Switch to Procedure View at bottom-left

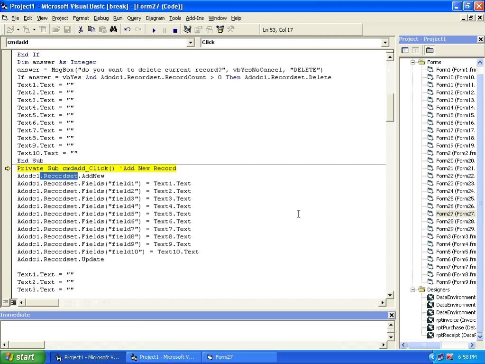pos(6,302)
